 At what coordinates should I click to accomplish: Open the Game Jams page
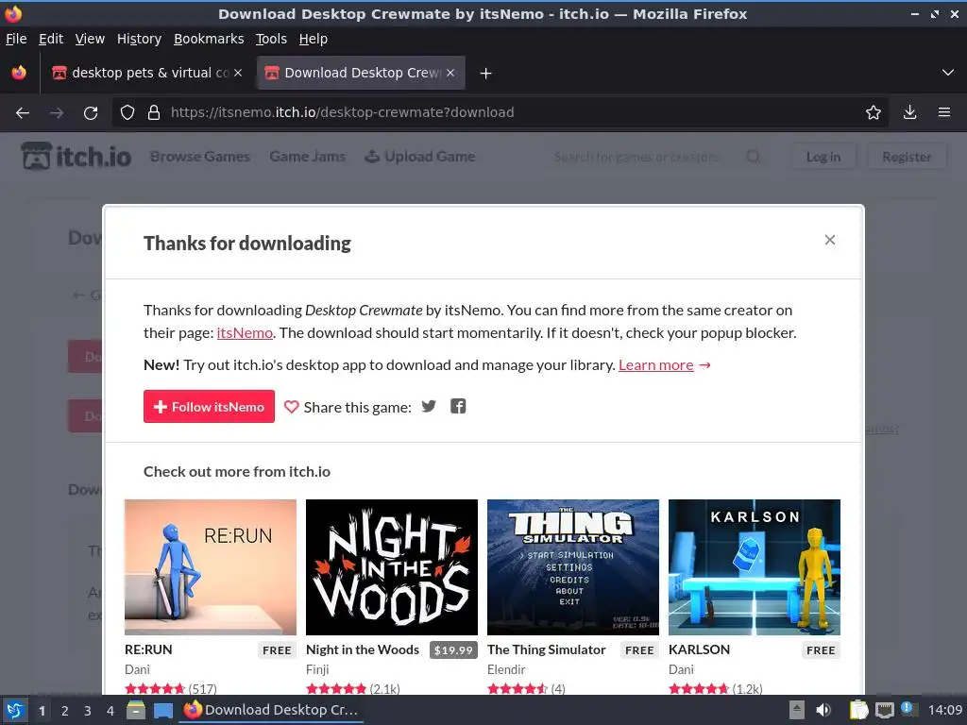point(307,157)
